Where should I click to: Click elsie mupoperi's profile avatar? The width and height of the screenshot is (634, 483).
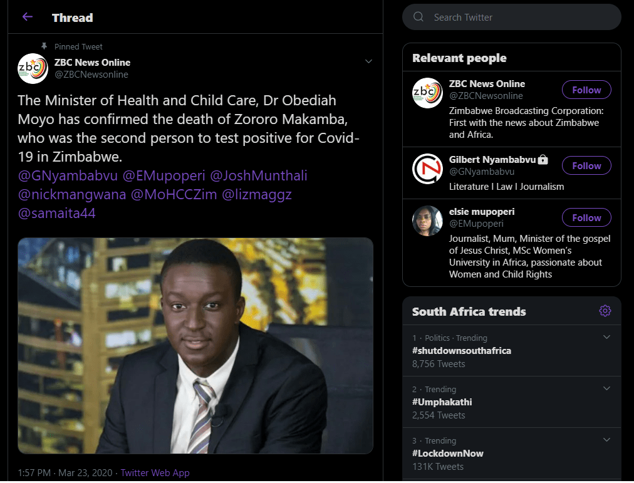427,221
